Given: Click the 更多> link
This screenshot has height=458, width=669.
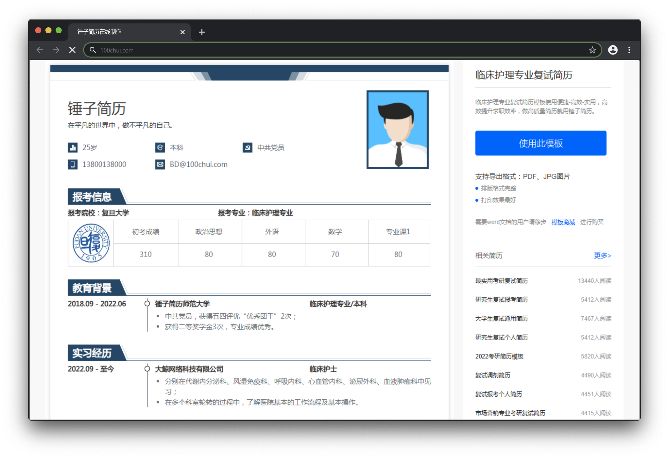Looking at the screenshot, I should click(x=602, y=255).
